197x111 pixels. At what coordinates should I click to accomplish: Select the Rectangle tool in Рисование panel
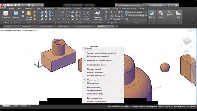[63, 19]
